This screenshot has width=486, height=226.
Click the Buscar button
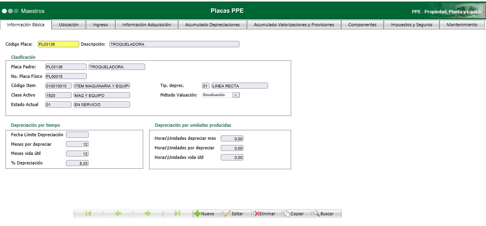coord(327,214)
